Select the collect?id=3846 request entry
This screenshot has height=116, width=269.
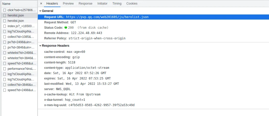click(x=22, y=85)
